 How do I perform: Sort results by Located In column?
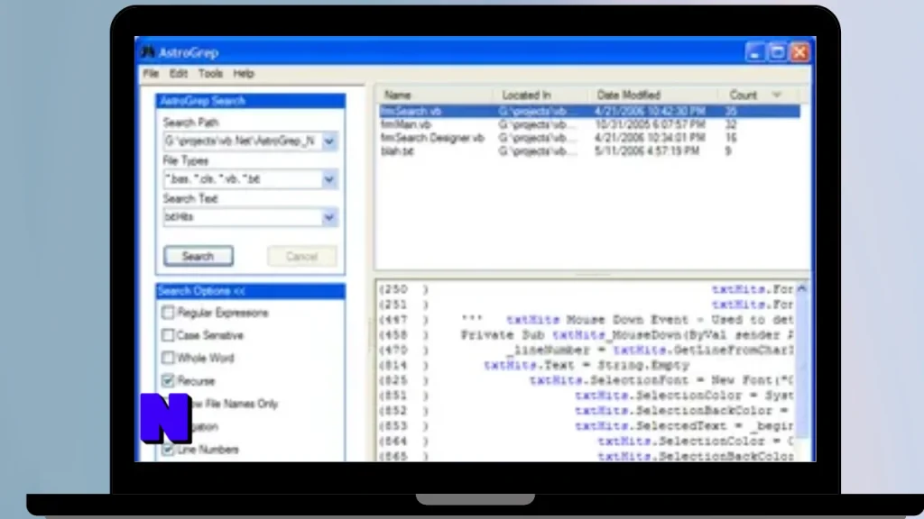[541, 95]
